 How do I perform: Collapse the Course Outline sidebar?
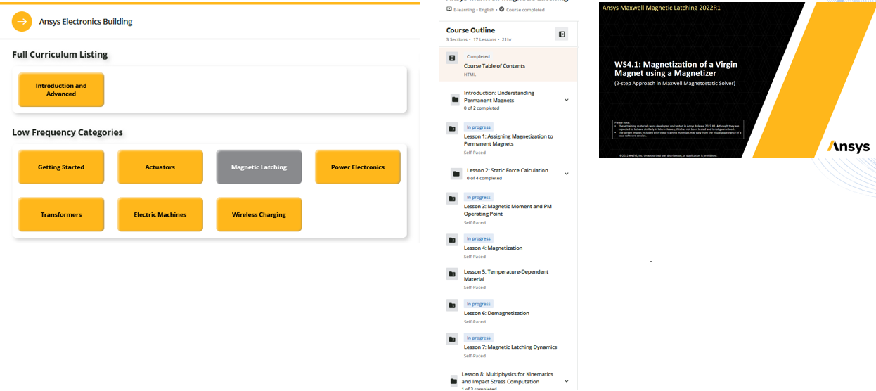[x=562, y=34]
